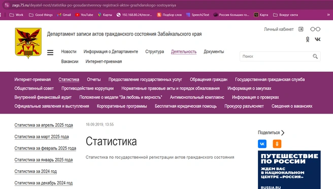This screenshot has width=333, height=189.
Task: Open Бесплатная юридическая помощь link
Action: point(186,106)
